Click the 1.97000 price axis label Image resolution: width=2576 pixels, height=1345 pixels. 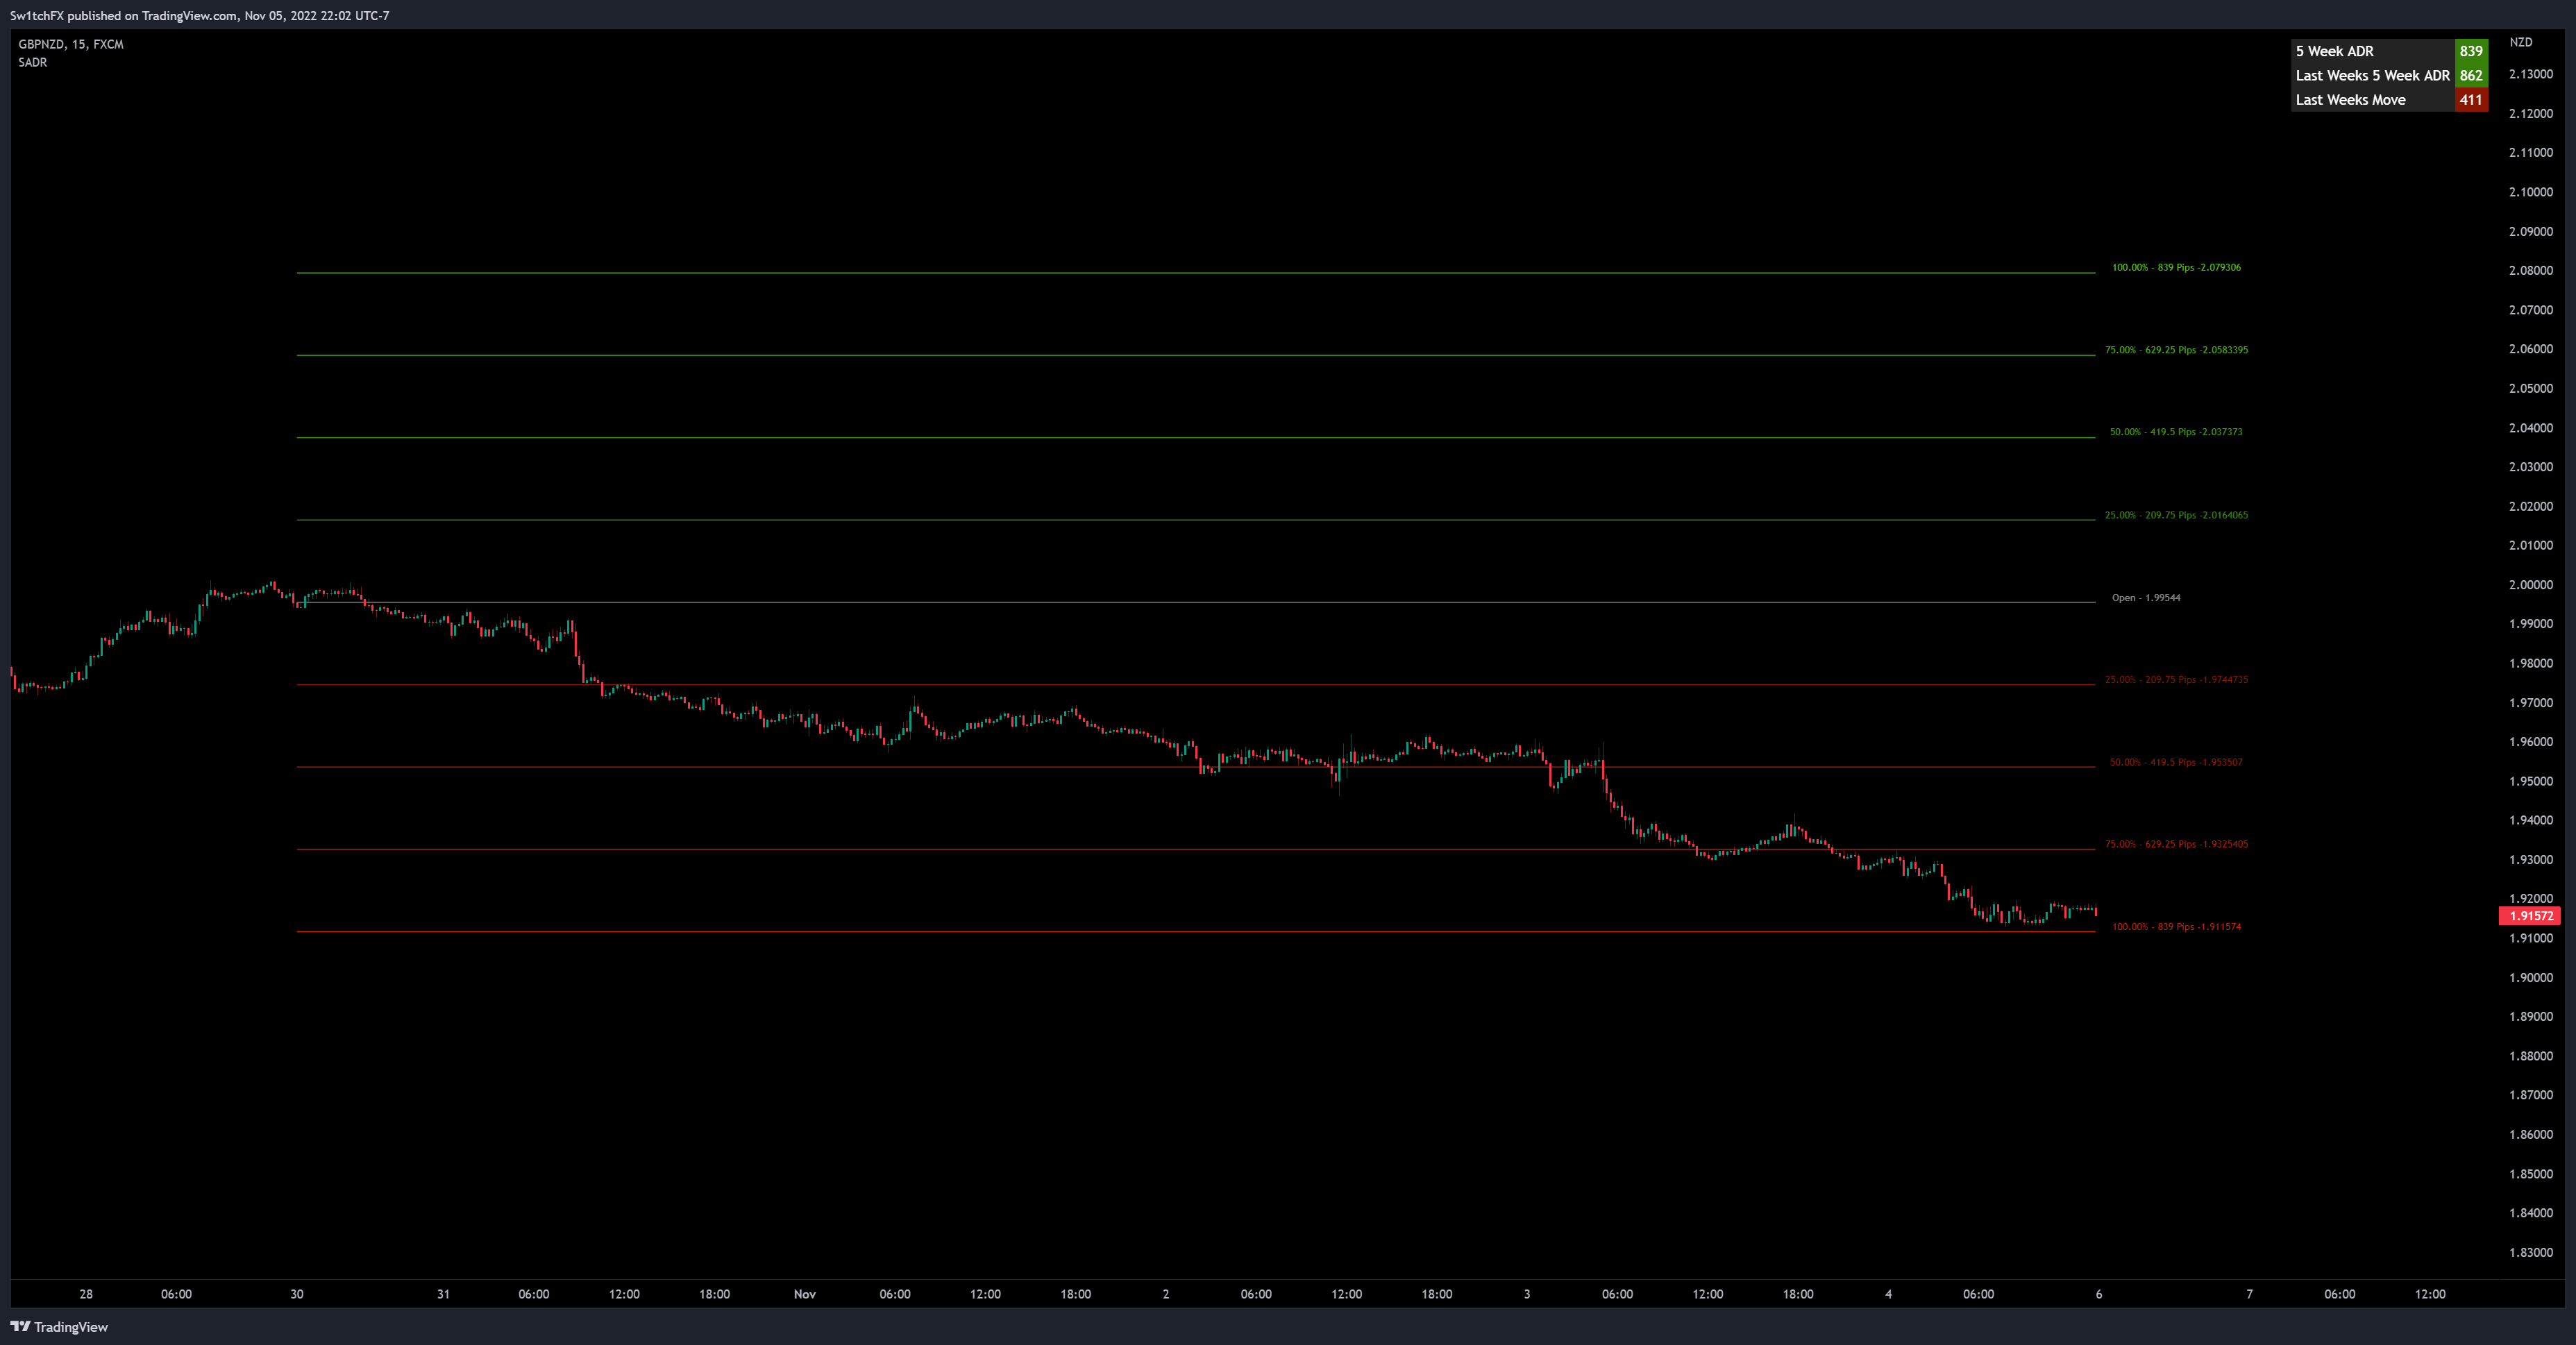(x=2531, y=703)
